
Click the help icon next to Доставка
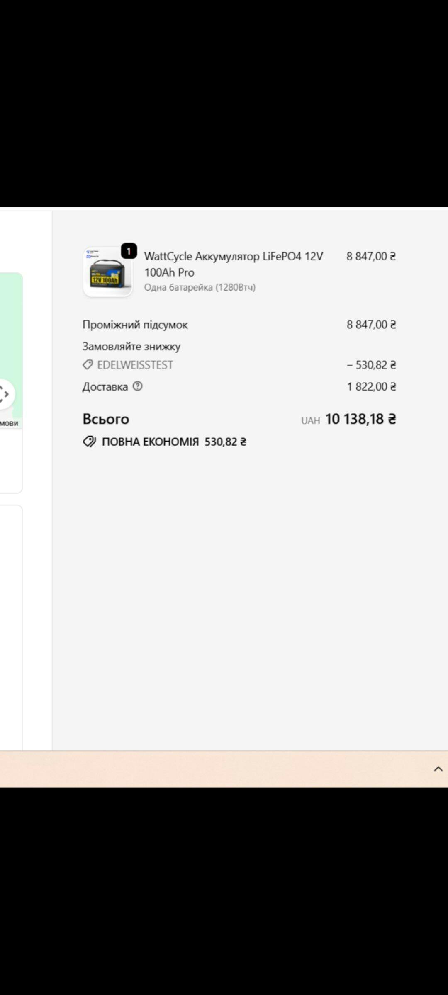[137, 386]
